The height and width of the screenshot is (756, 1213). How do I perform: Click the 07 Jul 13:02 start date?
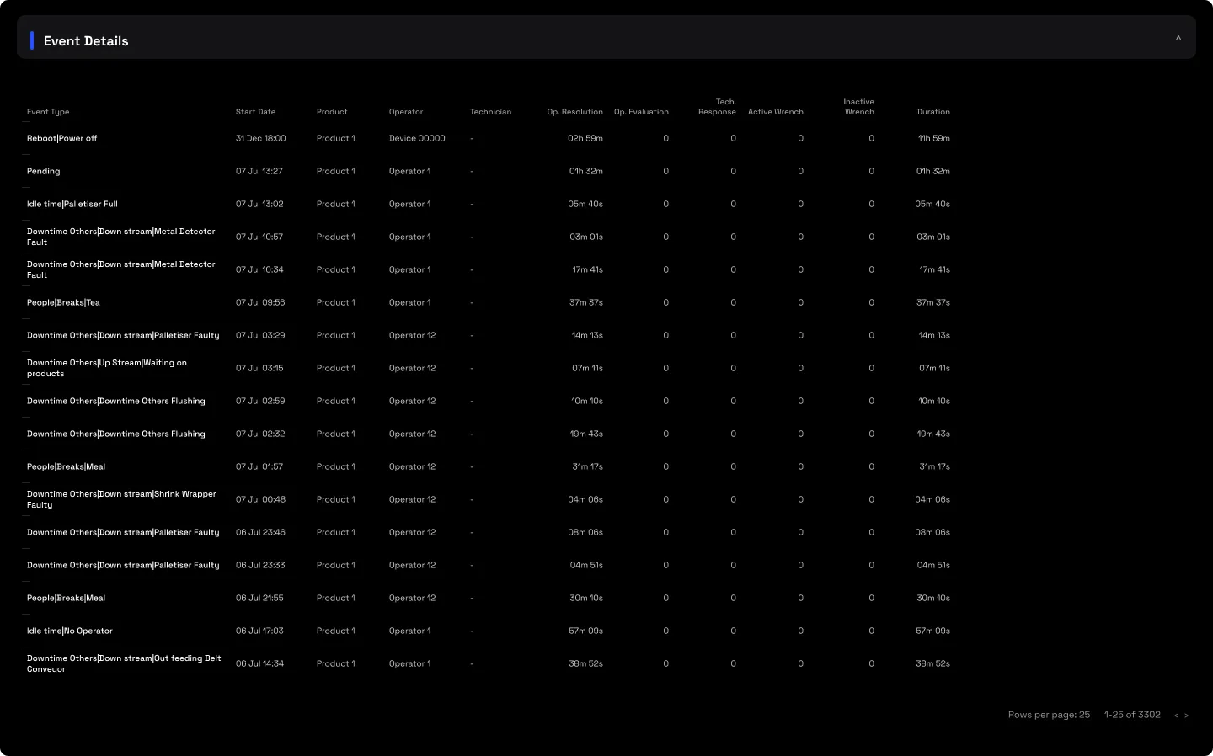(259, 204)
